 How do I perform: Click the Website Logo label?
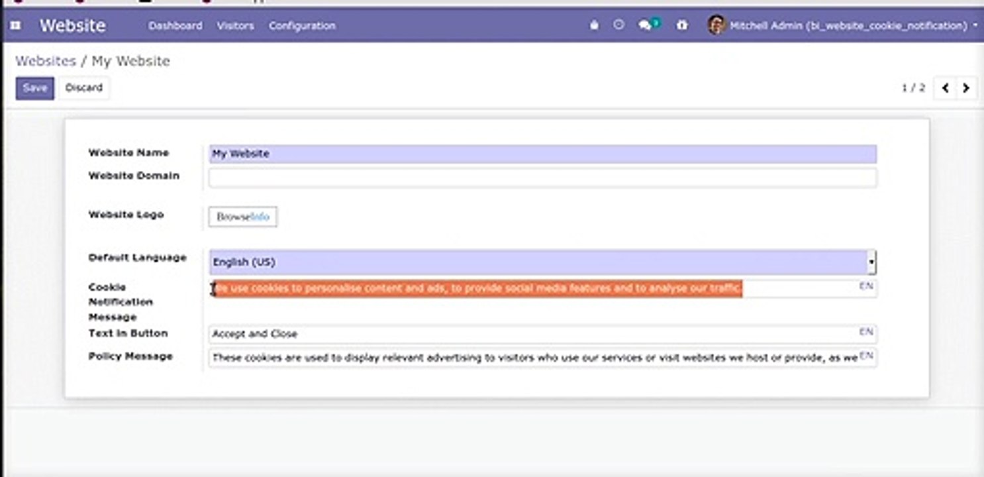(126, 214)
